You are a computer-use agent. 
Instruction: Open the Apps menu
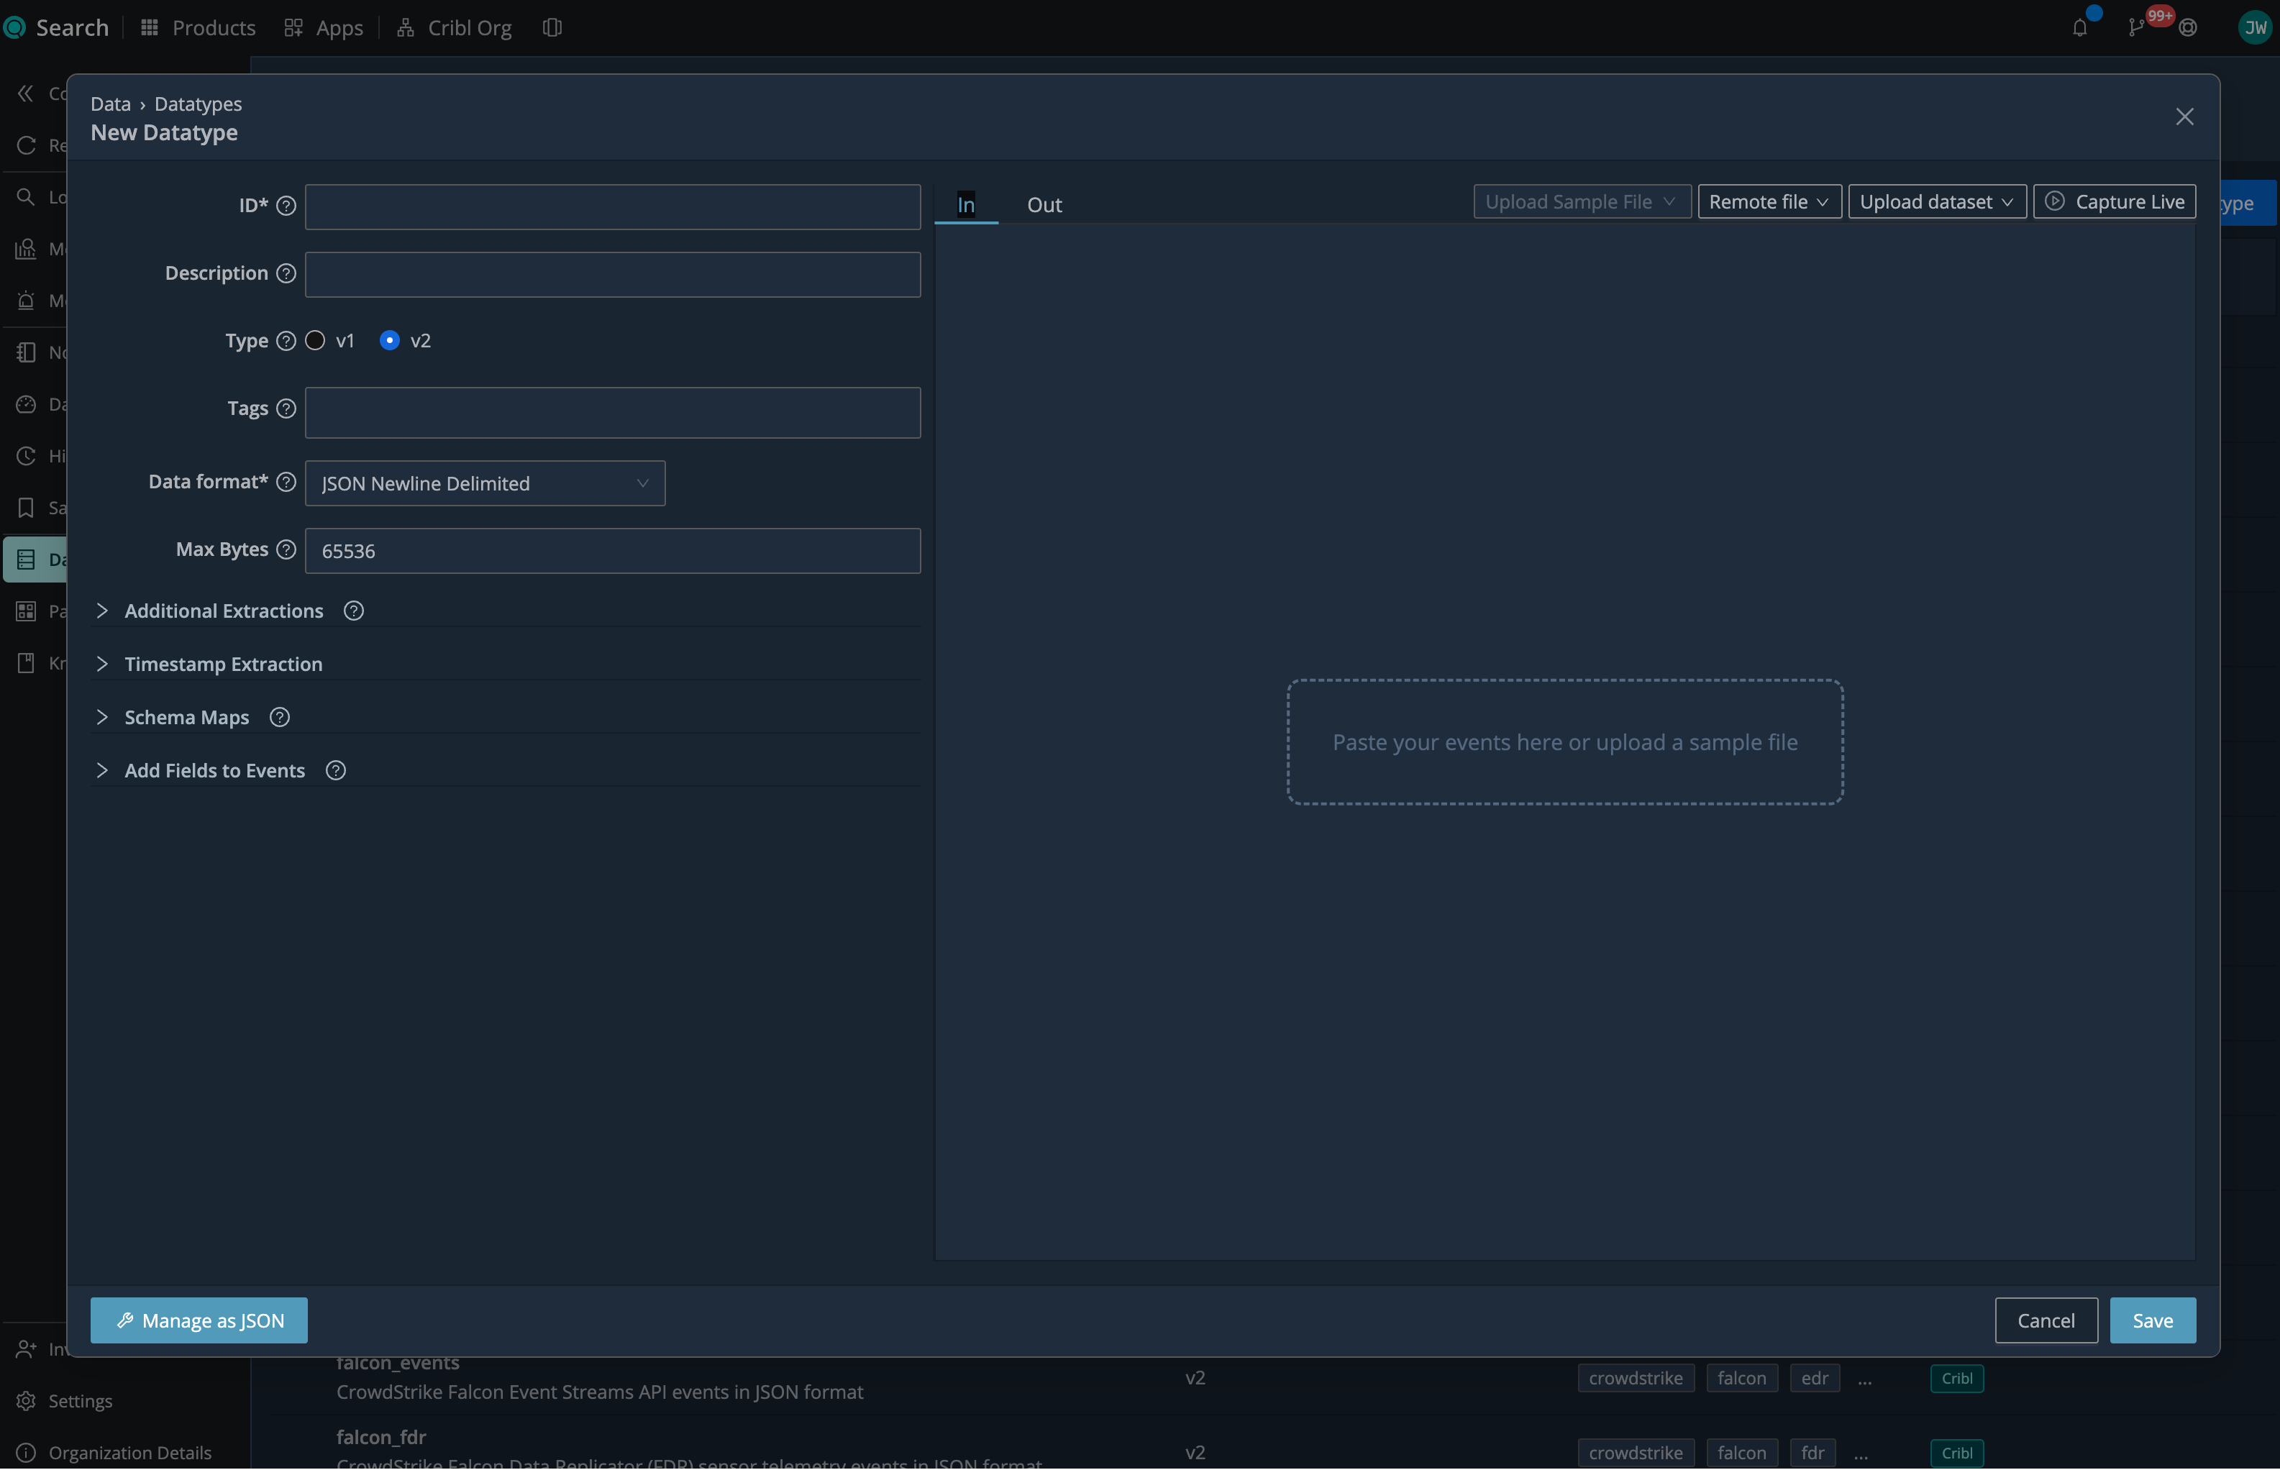tap(324, 27)
